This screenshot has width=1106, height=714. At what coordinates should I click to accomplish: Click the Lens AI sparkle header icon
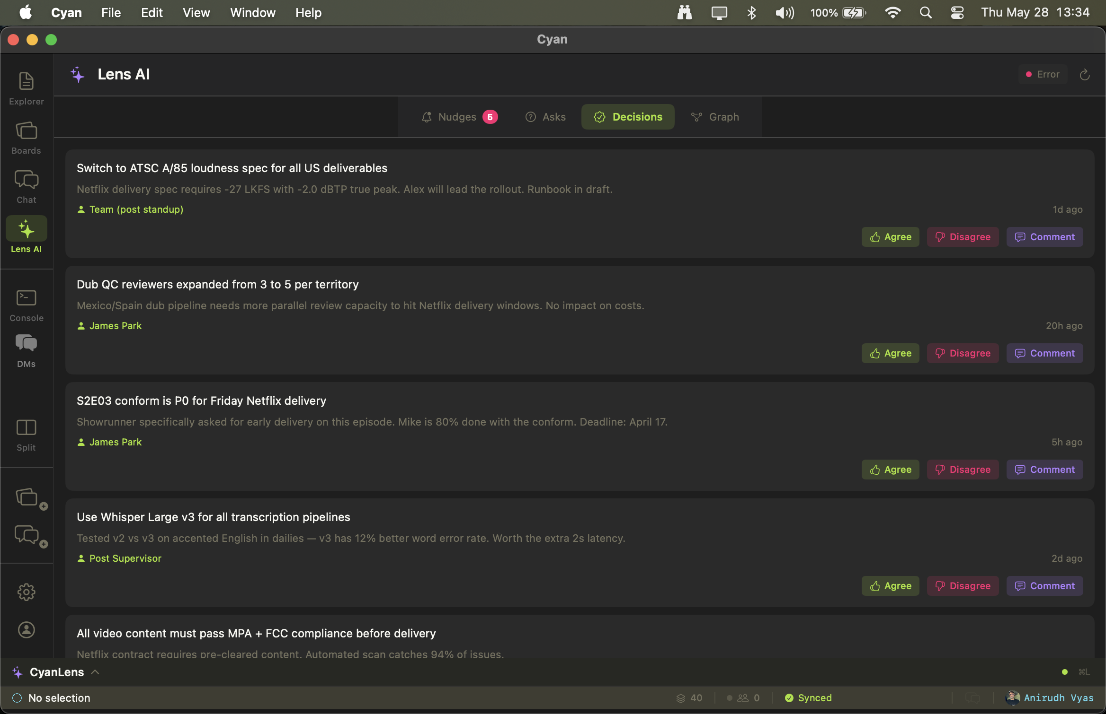(x=78, y=74)
